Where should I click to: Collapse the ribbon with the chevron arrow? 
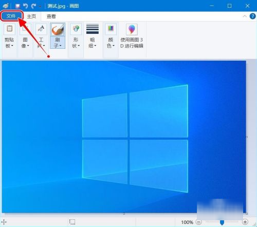(x=245, y=16)
